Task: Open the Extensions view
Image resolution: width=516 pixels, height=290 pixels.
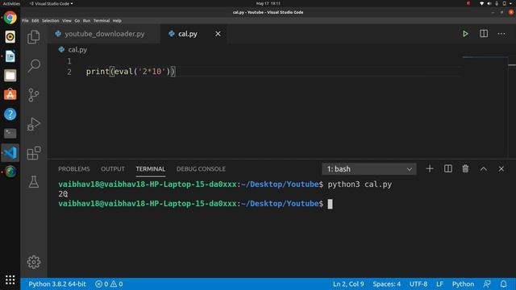Action: 34,153
